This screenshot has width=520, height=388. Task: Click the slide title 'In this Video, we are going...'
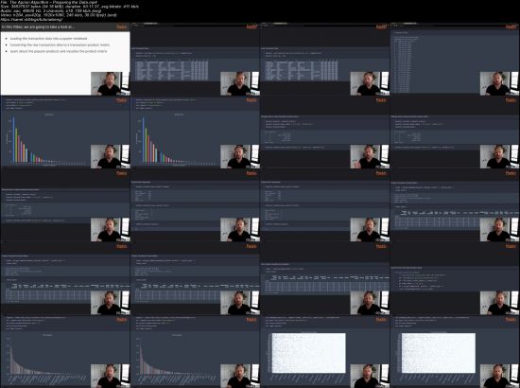pos(38,26)
